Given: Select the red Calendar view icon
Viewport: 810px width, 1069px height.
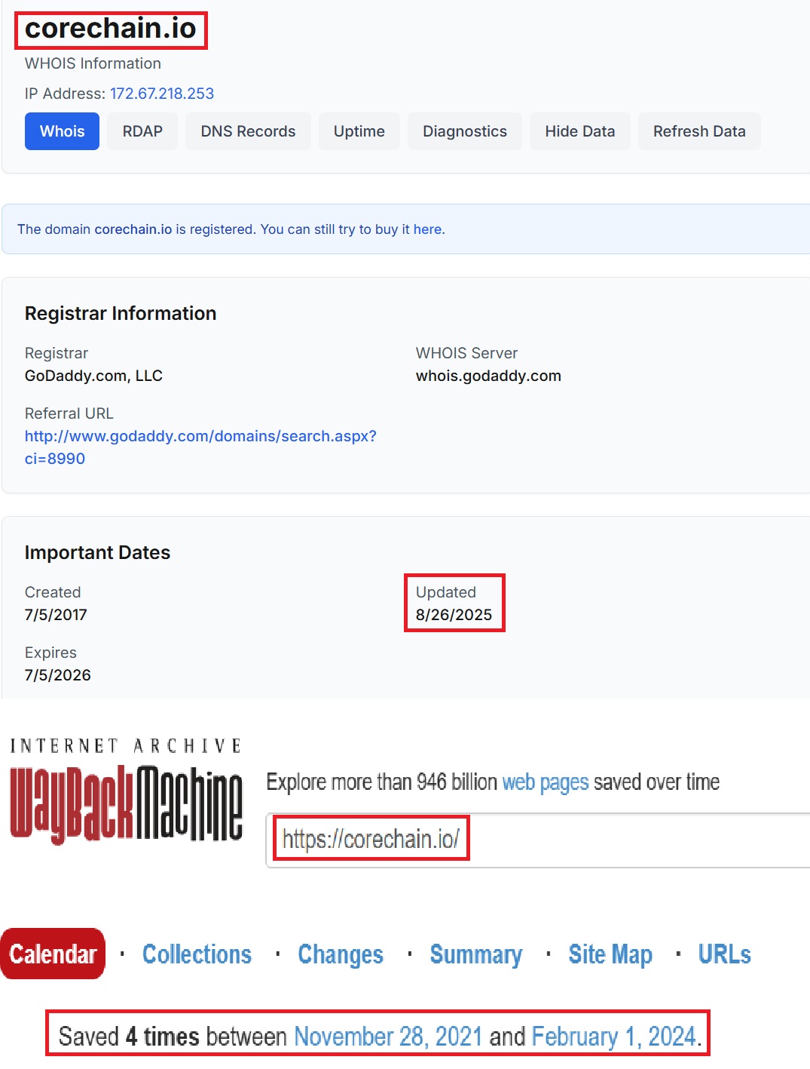Looking at the screenshot, I should pos(52,954).
